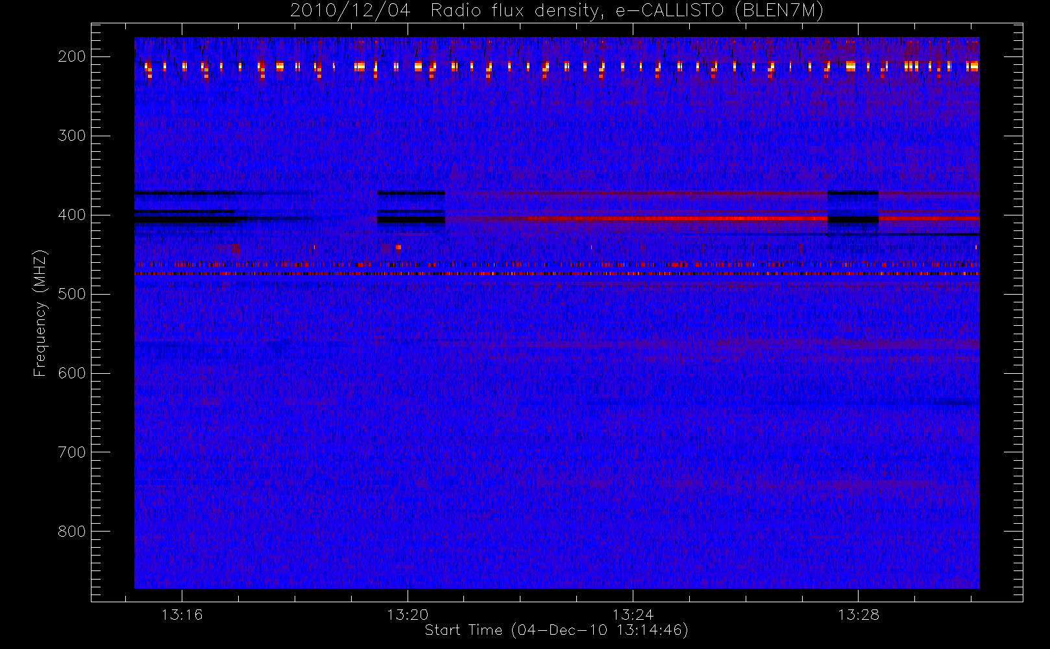Click the 600 frequency tick label

[72, 373]
